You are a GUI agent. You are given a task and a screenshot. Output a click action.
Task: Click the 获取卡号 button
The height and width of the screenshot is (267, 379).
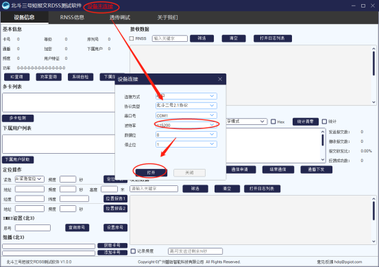(112, 246)
